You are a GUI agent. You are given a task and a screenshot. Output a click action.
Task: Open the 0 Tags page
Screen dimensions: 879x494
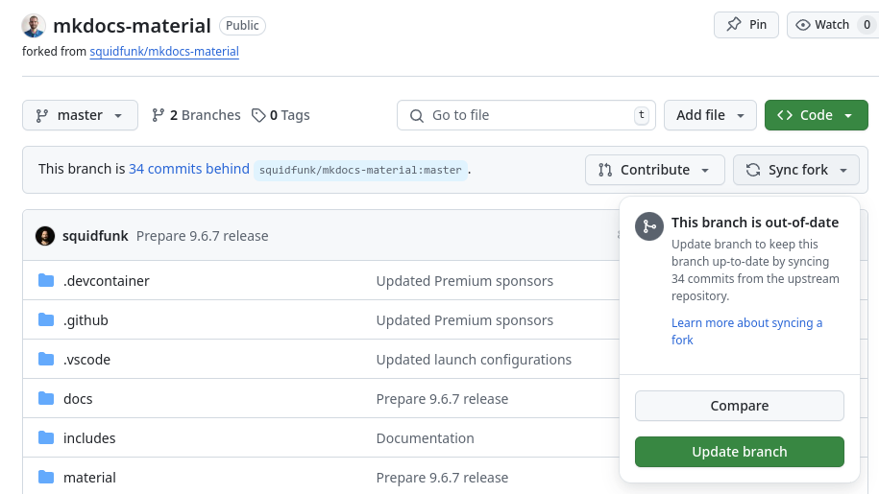pyautogui.click(x=281, y=115)
